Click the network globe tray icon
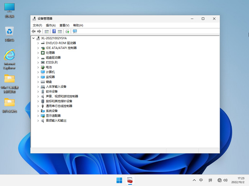The image size is (249, 186). (220, 180)
